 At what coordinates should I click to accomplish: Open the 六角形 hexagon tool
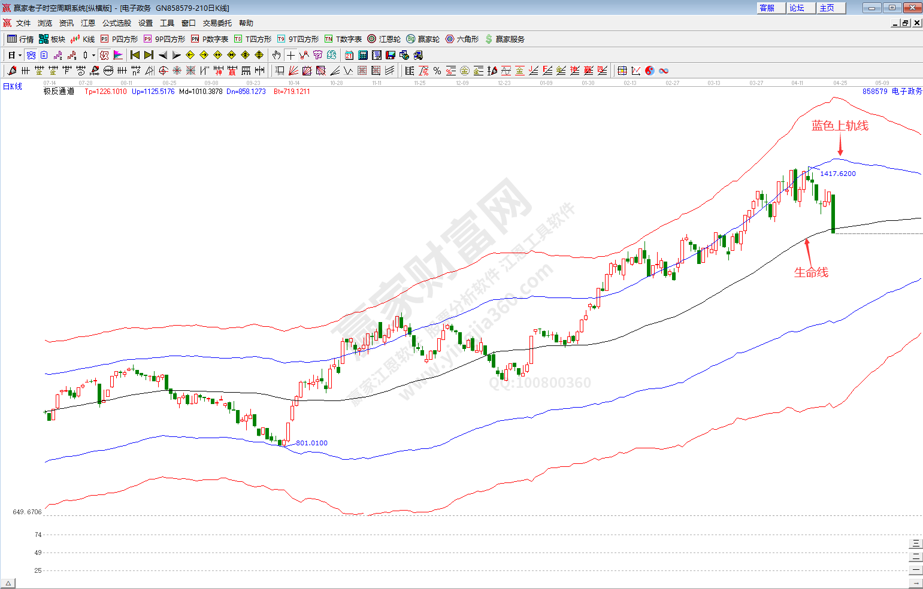[x=462, y=39]
